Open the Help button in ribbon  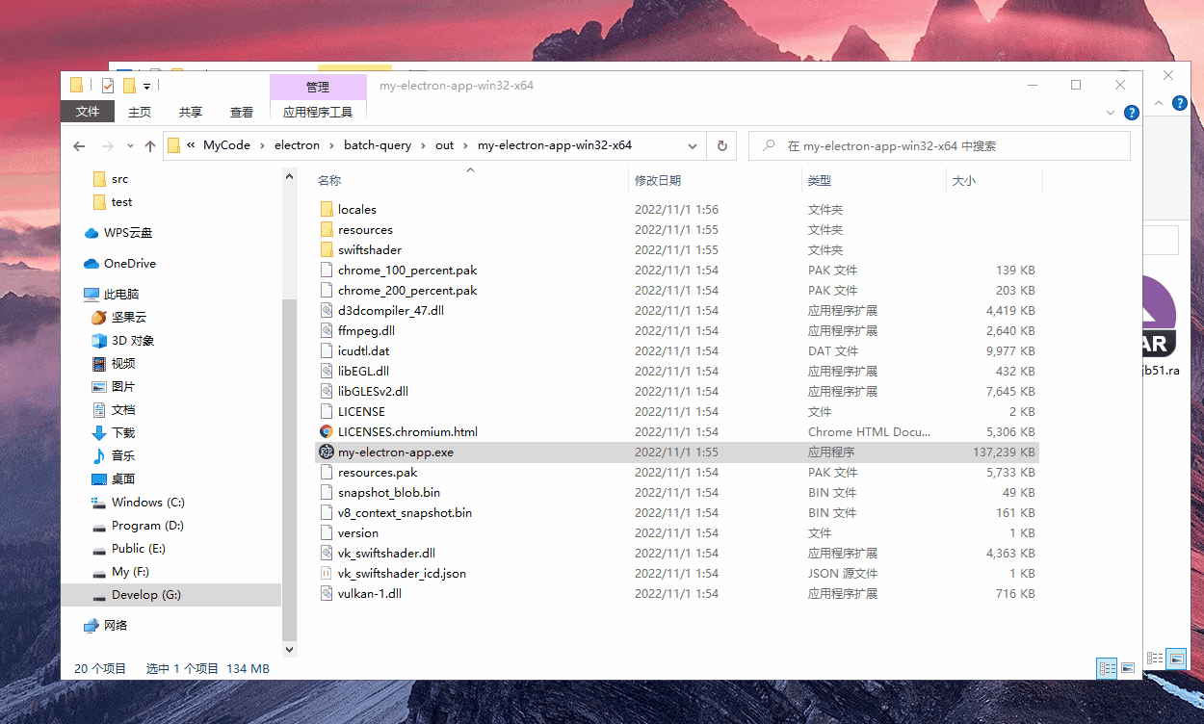1132,113
